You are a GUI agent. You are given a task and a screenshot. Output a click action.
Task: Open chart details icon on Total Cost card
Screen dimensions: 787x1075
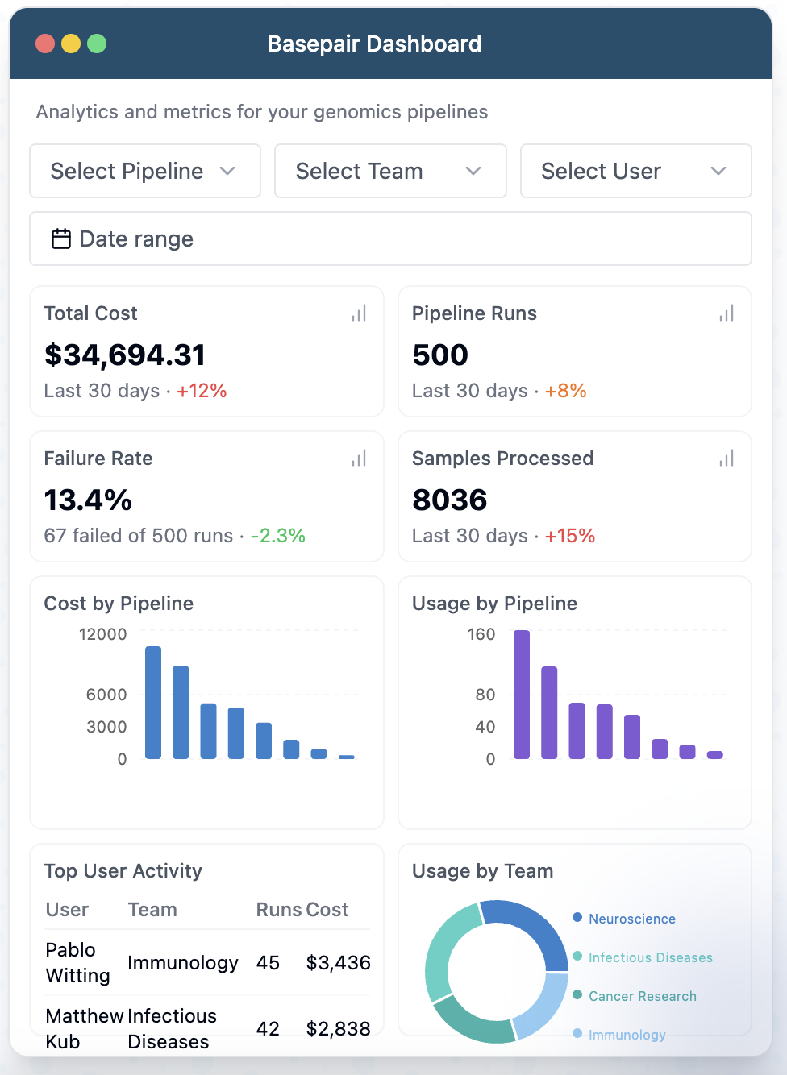358,313
